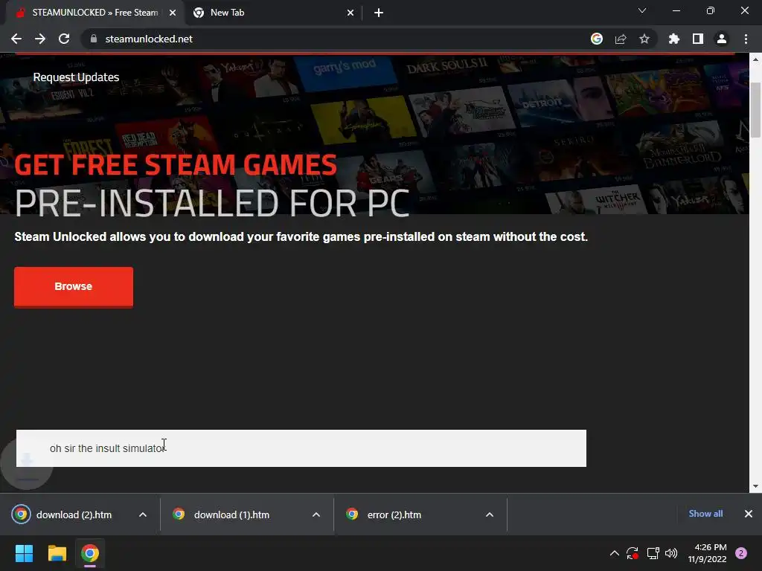Select the STEAMUNLOCKED tab

point(95,13)
